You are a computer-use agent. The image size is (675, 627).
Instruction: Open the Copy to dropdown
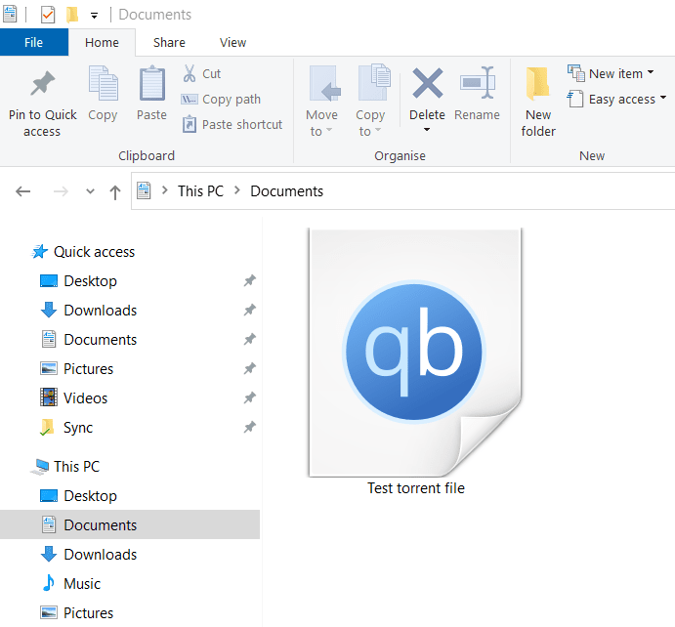tap(370, 102)
